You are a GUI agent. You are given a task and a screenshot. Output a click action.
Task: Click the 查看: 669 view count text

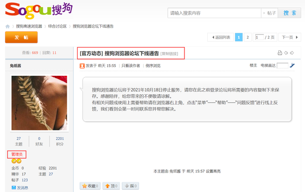click(x=30, y=53)
